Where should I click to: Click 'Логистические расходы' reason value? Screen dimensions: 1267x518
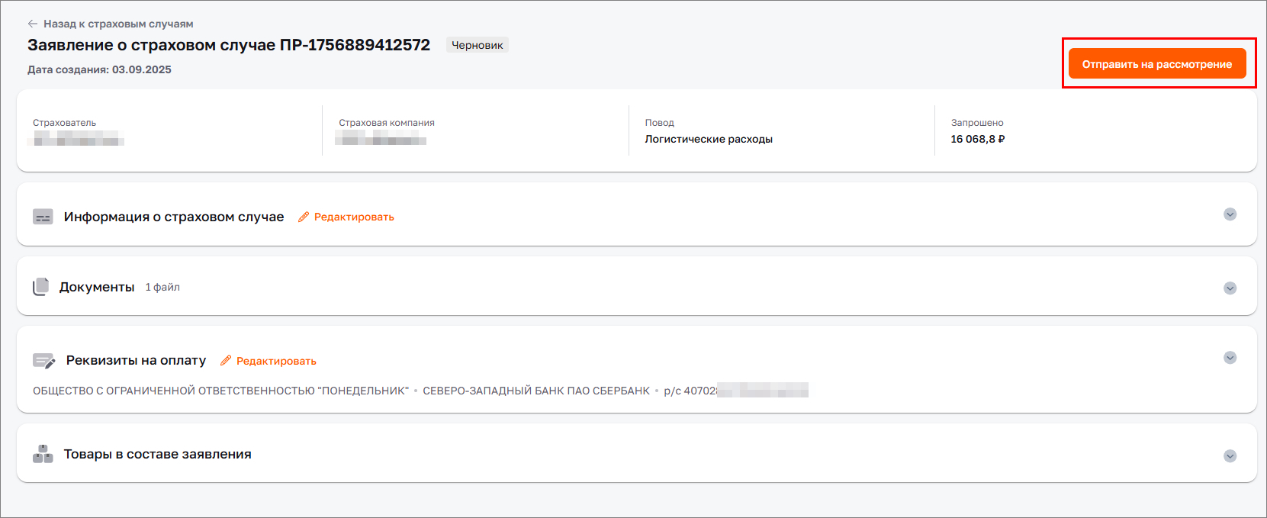coord(709,139)
